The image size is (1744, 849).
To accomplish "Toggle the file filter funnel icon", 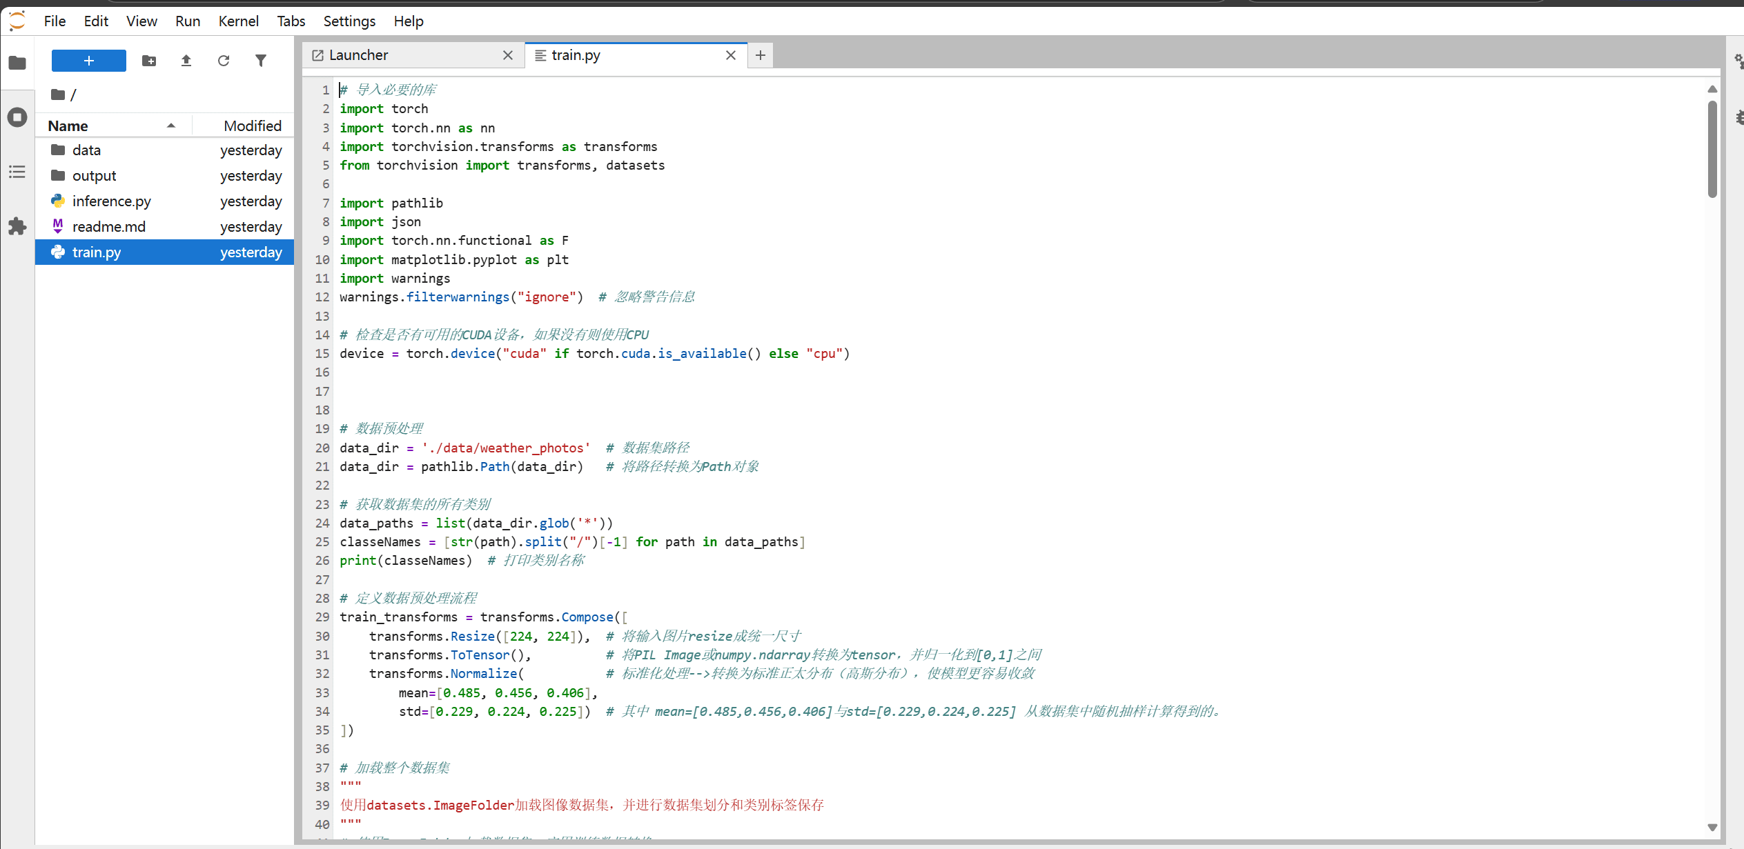I will point(261,61).
